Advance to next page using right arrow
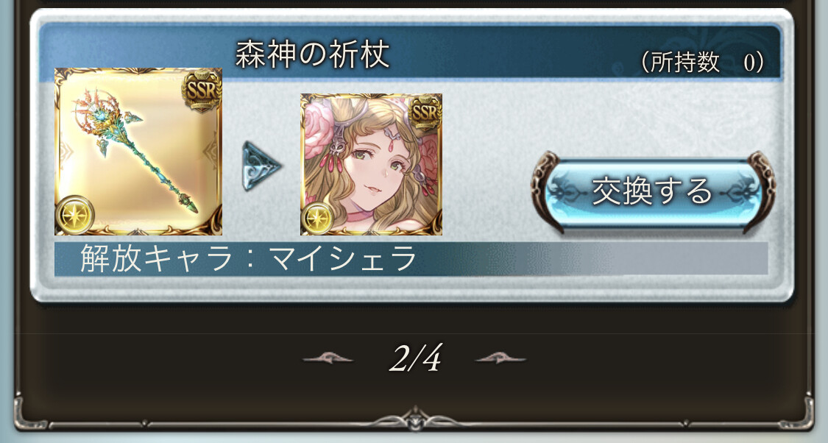Screen dimensions: 828x443 pos(500,359)
